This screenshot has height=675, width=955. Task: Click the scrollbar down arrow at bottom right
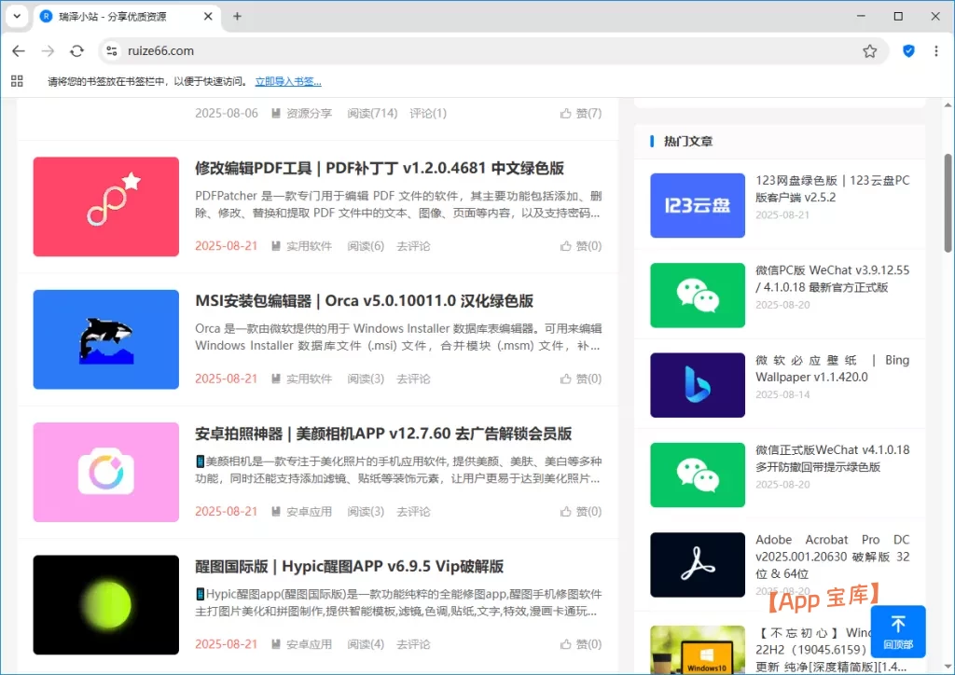pyautogui.click(x=947, y=668)
